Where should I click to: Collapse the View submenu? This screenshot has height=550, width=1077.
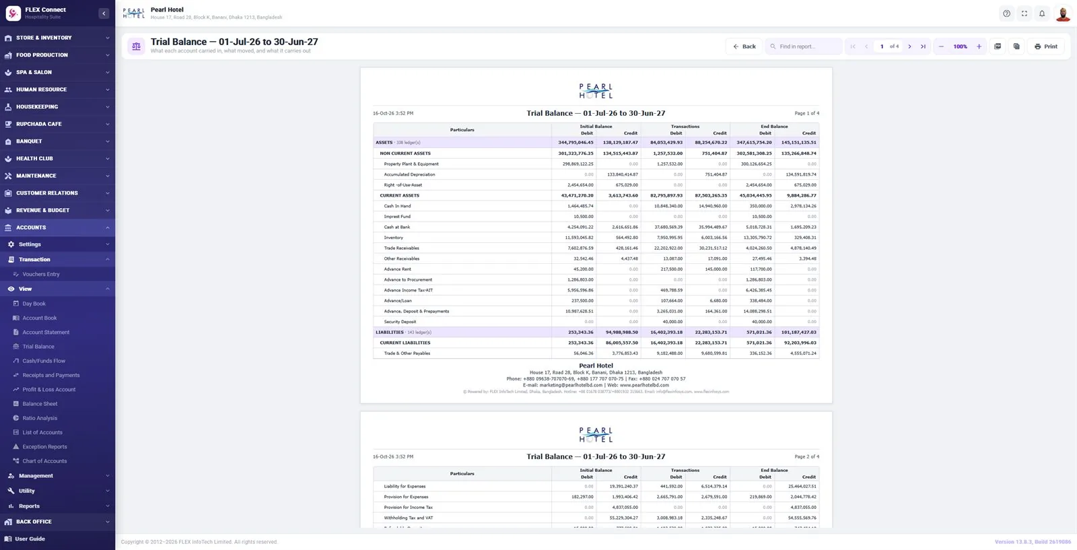pos(57,289)
